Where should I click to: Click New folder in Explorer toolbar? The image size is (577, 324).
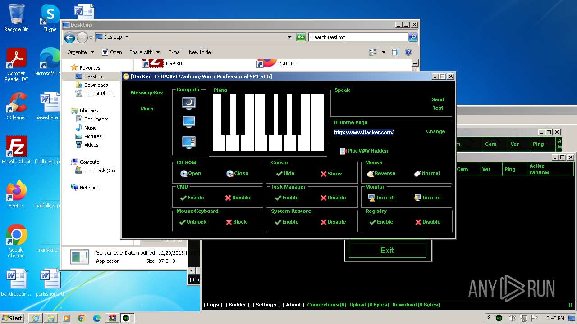point(201,52)
